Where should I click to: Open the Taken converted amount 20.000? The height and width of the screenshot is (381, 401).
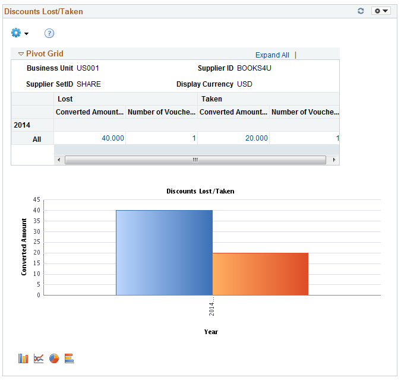[x=257, y=138]
